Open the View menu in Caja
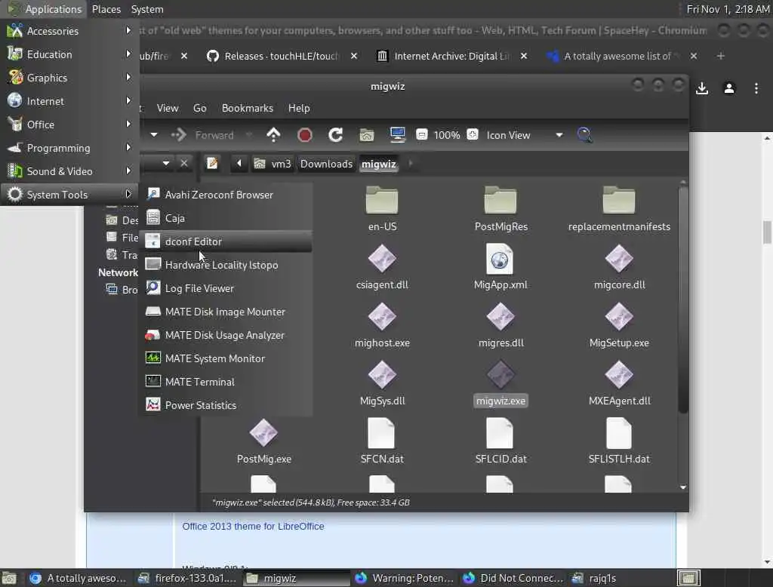The width and height of the screenshot is (773, 587). [168, 108]
